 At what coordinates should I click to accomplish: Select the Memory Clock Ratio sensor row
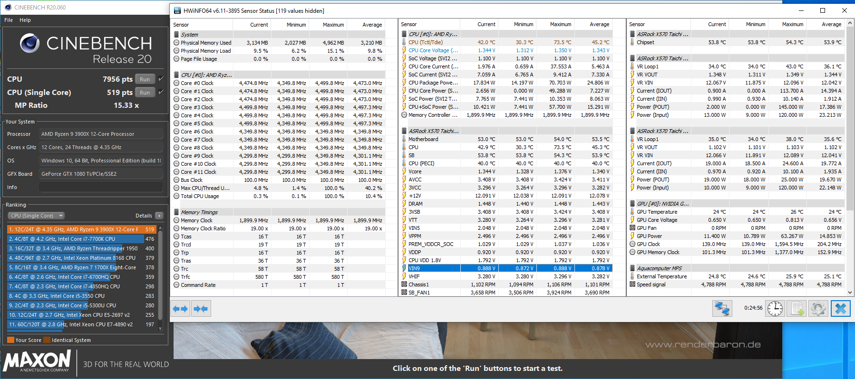[278, 228]
